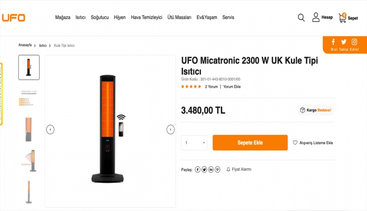Image resolution: width=367 pixels, height=211 pixels.
Task: Share product via Pinterest icon
Action: (x=218, y=169)
